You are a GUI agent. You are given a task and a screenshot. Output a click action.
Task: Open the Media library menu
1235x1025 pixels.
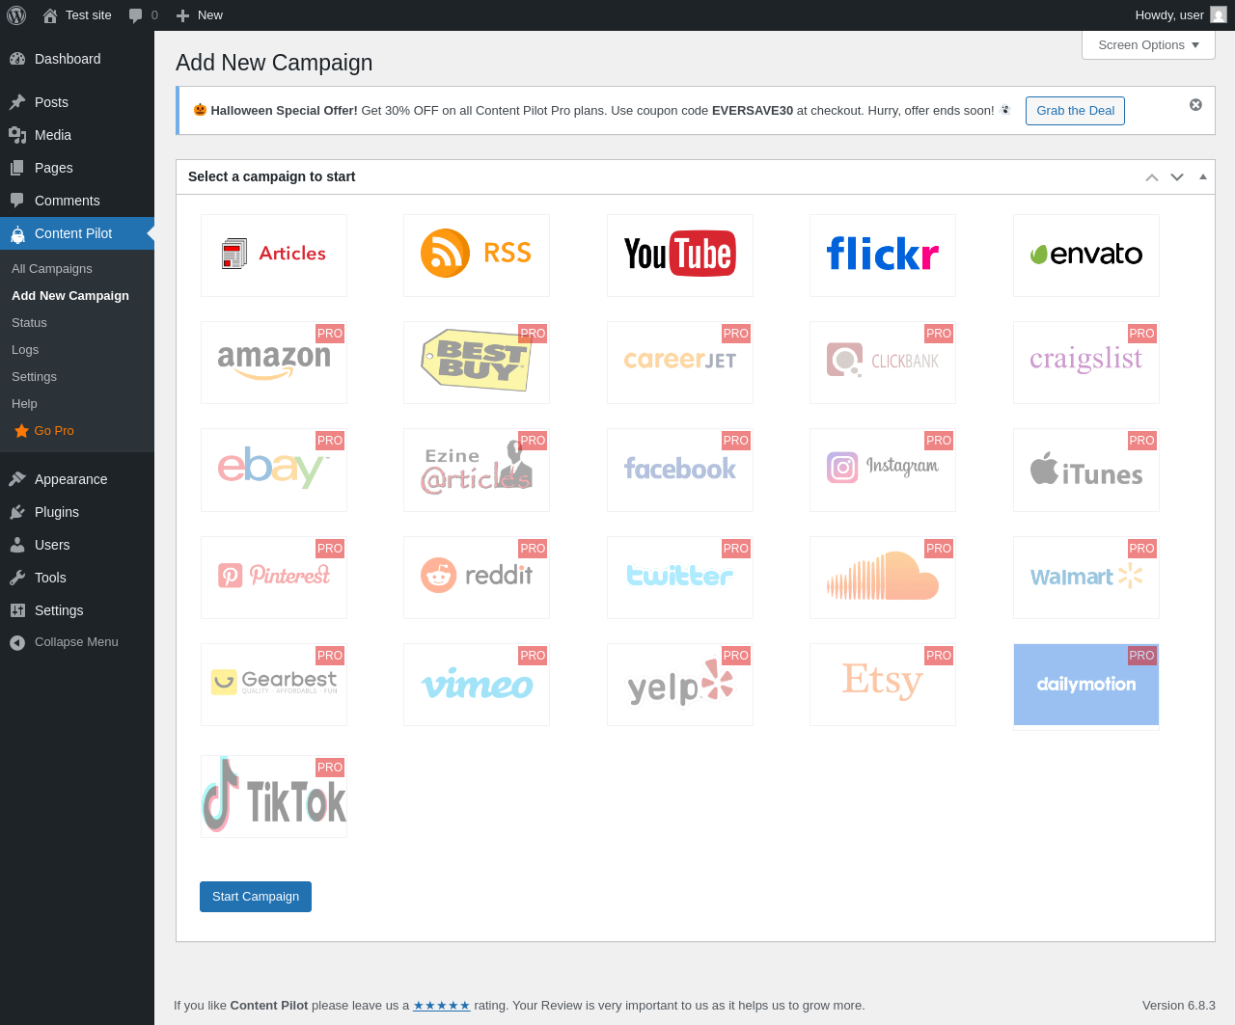tap(77, 135)
